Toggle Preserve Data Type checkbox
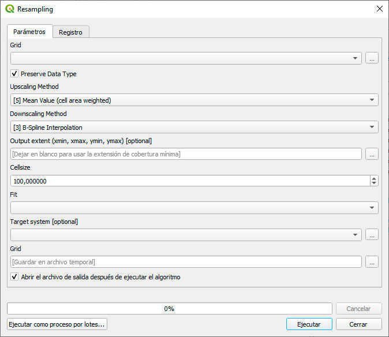The image size is (389, 337). 14,74
